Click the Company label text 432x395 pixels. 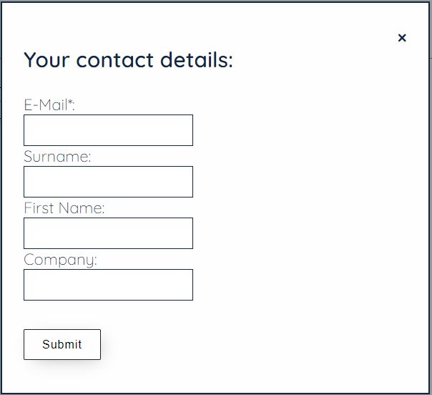tap(60, 260)
